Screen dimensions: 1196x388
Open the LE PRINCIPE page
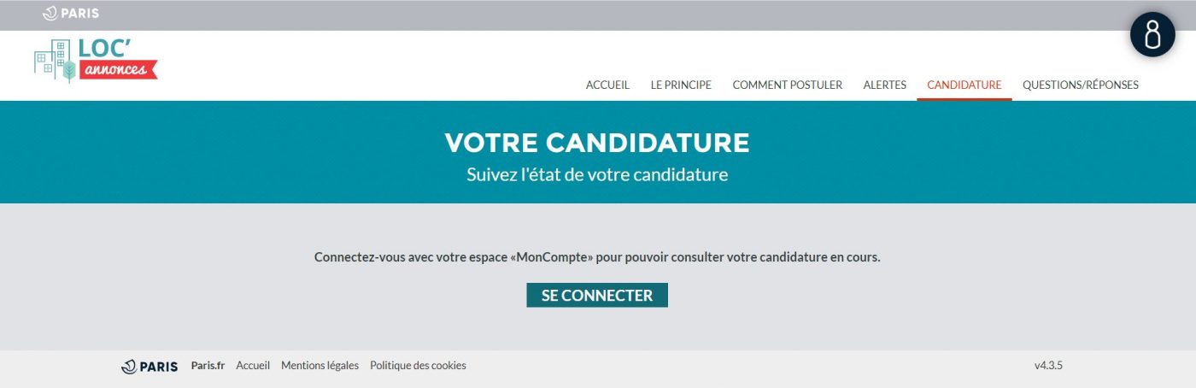(x=681, y=85)
